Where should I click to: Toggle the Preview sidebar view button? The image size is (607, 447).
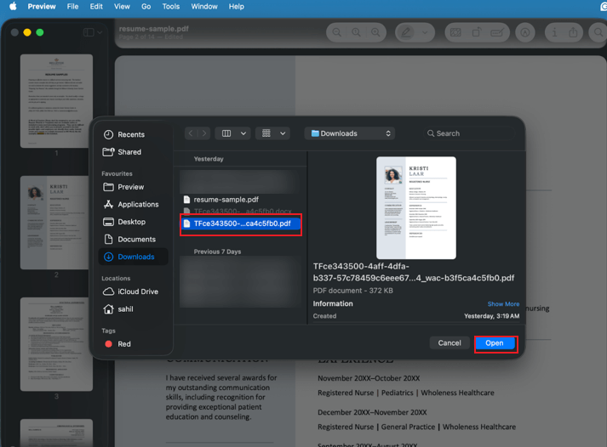pyautogui.click(x=89, y=32)
